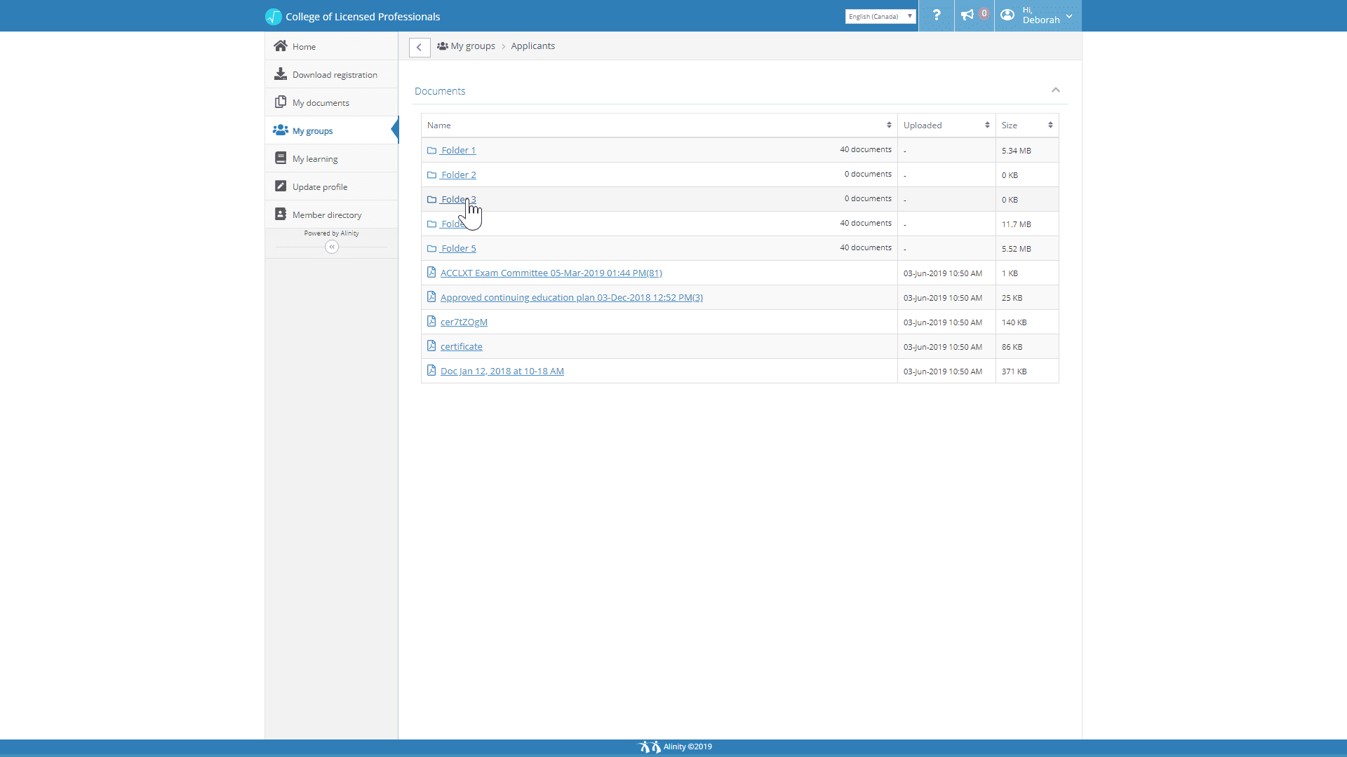Click the notification count badge
Image resolution: width=1347 pixels, height=757 pixels.
pos(984,13)
